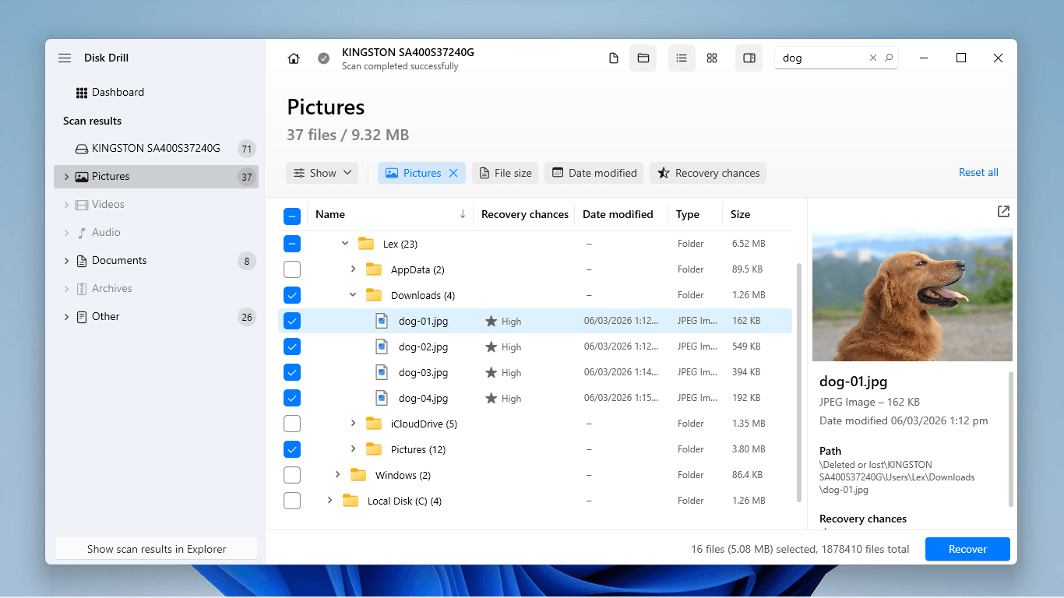Check the Local Disk (C) checkbox
Viewport: 1064px width, 598px height.
292,501
